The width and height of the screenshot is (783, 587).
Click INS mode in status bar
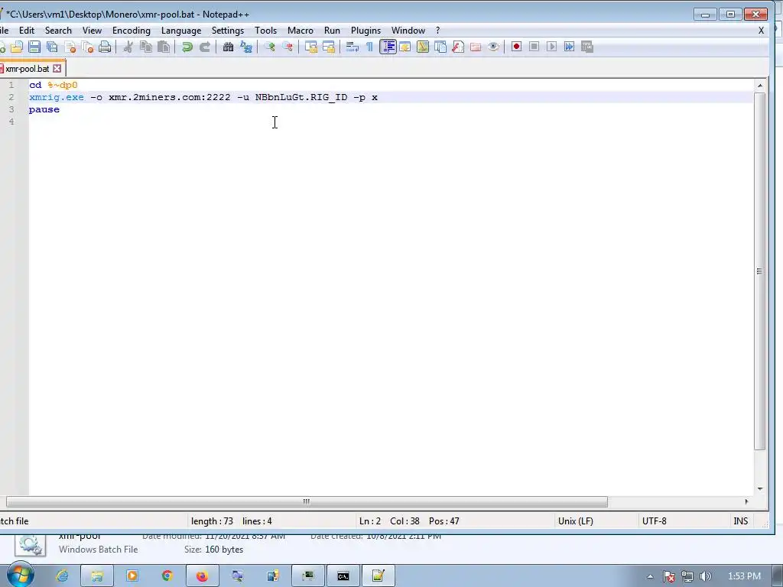(740, 521)
